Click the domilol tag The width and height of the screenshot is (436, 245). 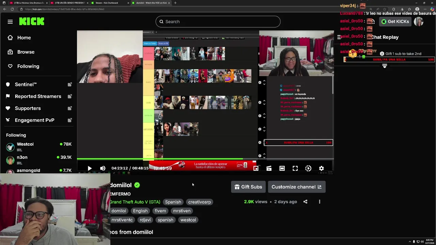click(x=118, y=211)
